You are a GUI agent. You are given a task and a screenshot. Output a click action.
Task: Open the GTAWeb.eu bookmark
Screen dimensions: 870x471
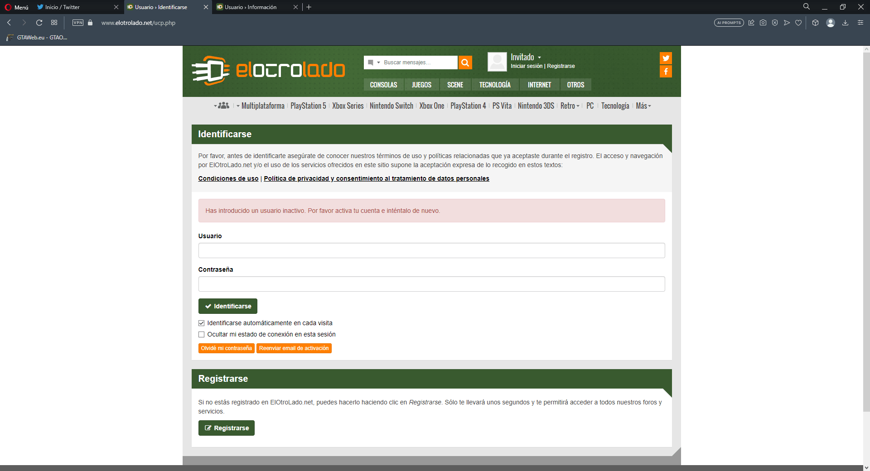point(37,38)
